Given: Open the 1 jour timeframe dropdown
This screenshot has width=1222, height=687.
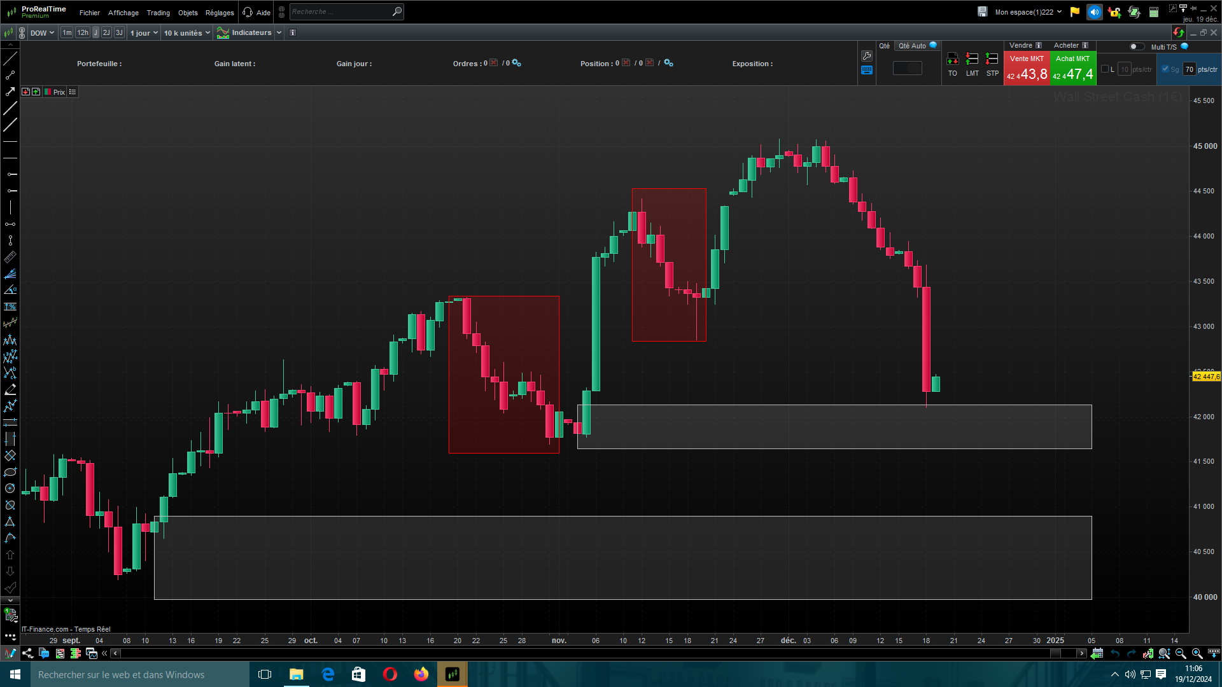Looking at the screenshot, I should point(144,32).
